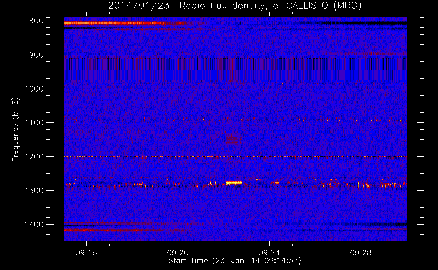This screenshot has width=438, height=270.
Task: Click the 1100 frequency tick label
Action: (34, 123)
